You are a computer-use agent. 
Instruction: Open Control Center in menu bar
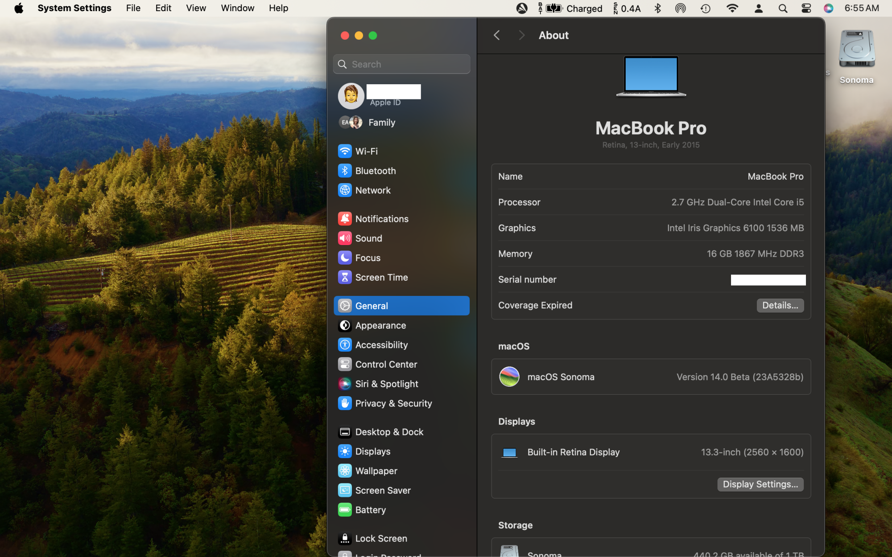coord(806,8)
